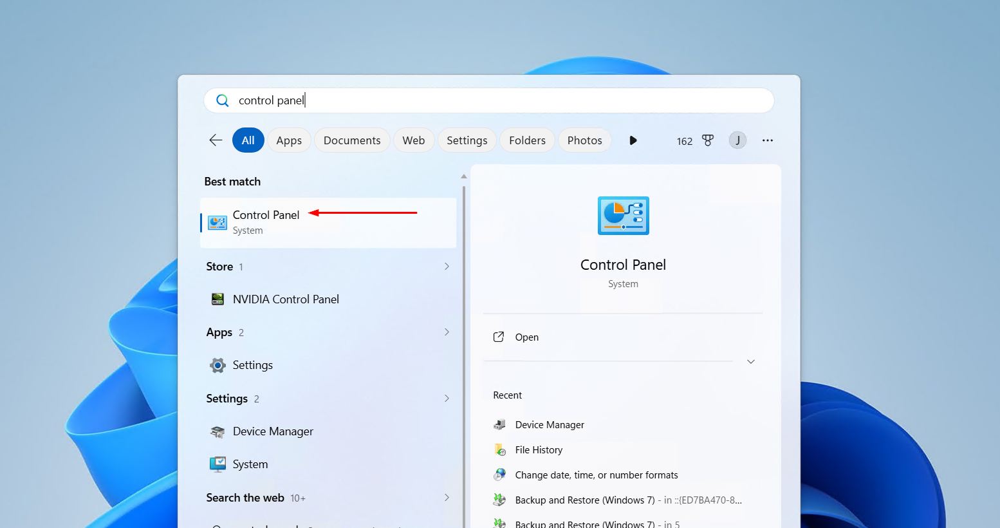Click the System monitor icon
Viewport: 1000px width, 528px height.
pyautogui.click(x=218, y=464)
